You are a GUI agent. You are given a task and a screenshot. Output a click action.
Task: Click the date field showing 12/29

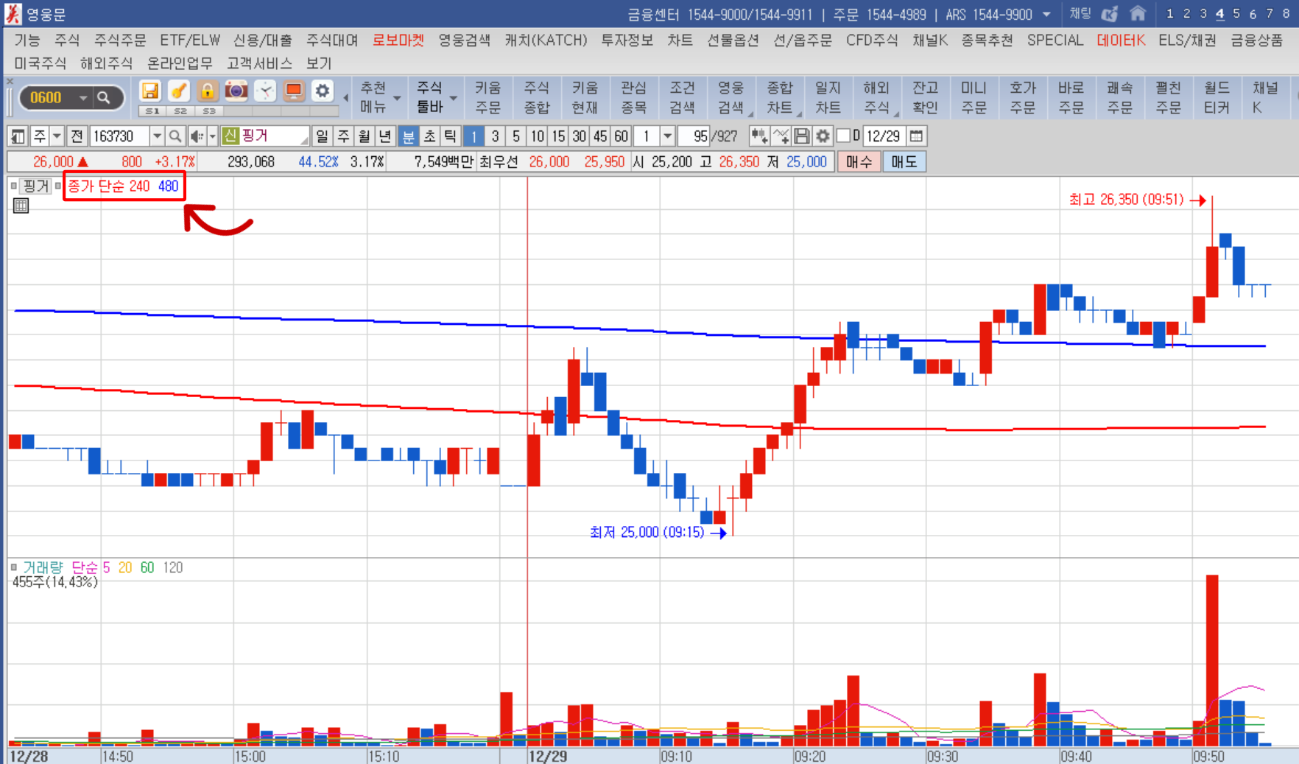click(x=883, y=136)
